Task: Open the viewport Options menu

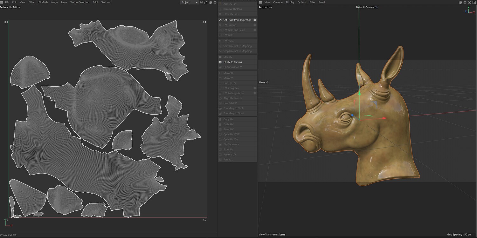Action: pyautogui.click(x=302, y=2)
